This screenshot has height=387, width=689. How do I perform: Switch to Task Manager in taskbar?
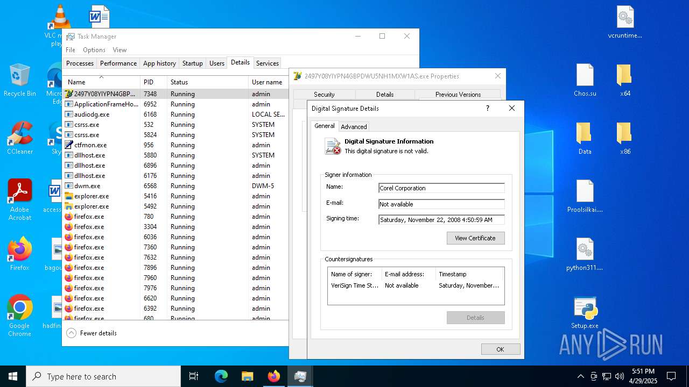[300, 376]
